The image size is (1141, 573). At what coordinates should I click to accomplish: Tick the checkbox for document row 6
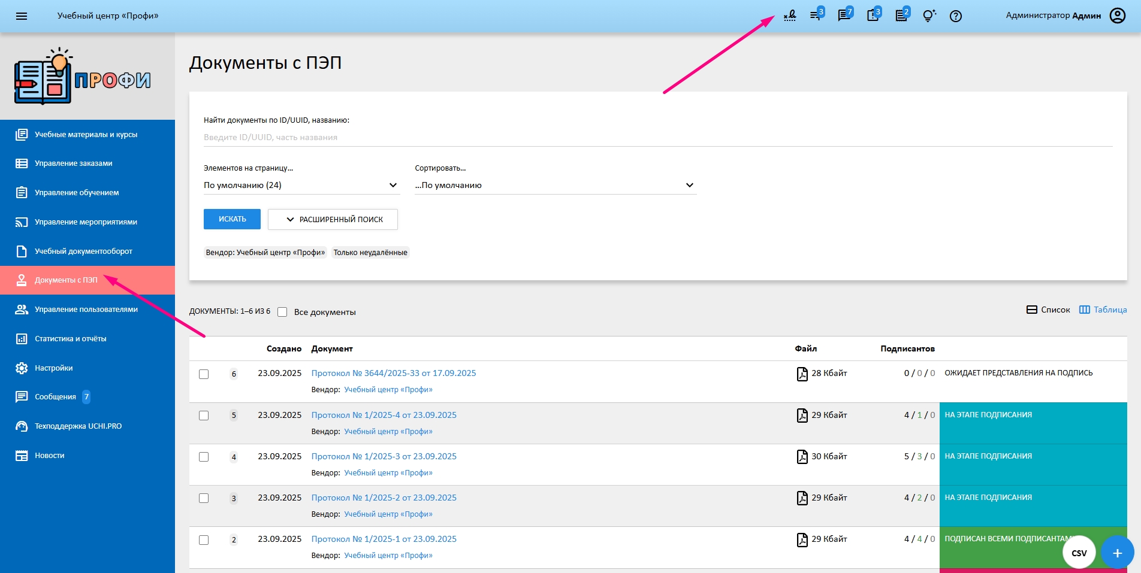204,374
